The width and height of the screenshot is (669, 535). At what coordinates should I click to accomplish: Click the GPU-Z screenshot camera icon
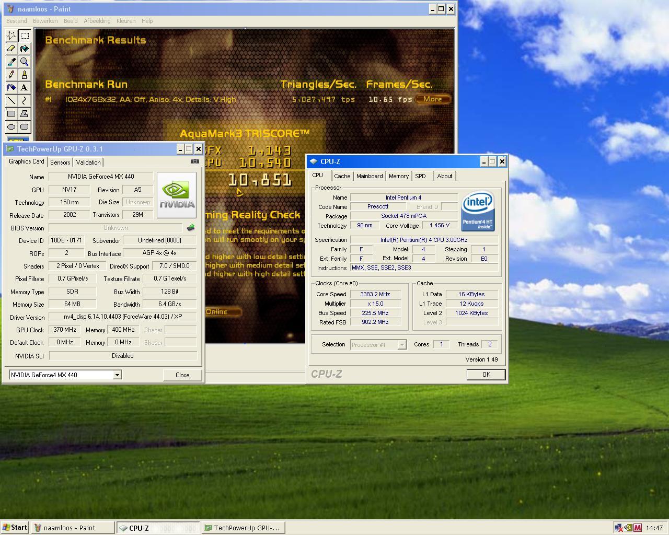[x=195, y=161]
